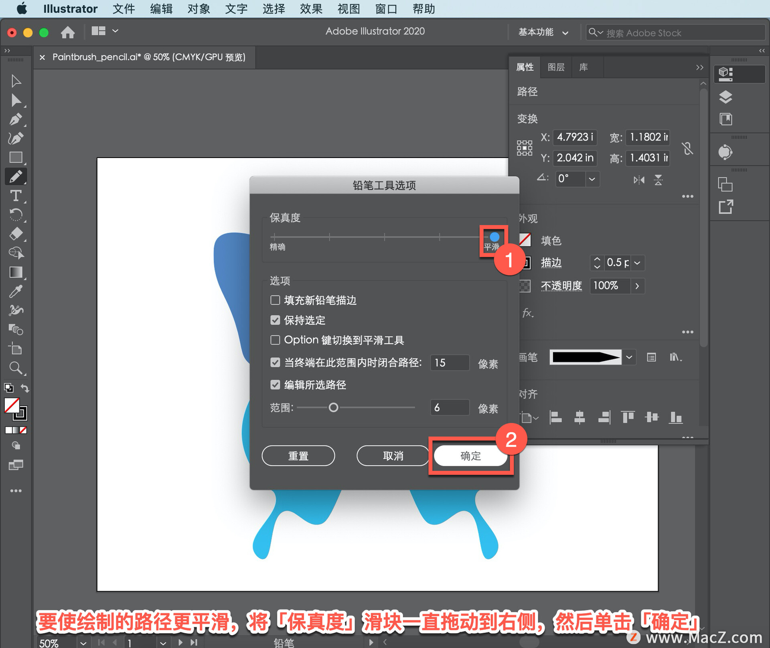This screenshot has width=770, height=648.
Task: Select the Gradient tool
Action: point(16,272)
